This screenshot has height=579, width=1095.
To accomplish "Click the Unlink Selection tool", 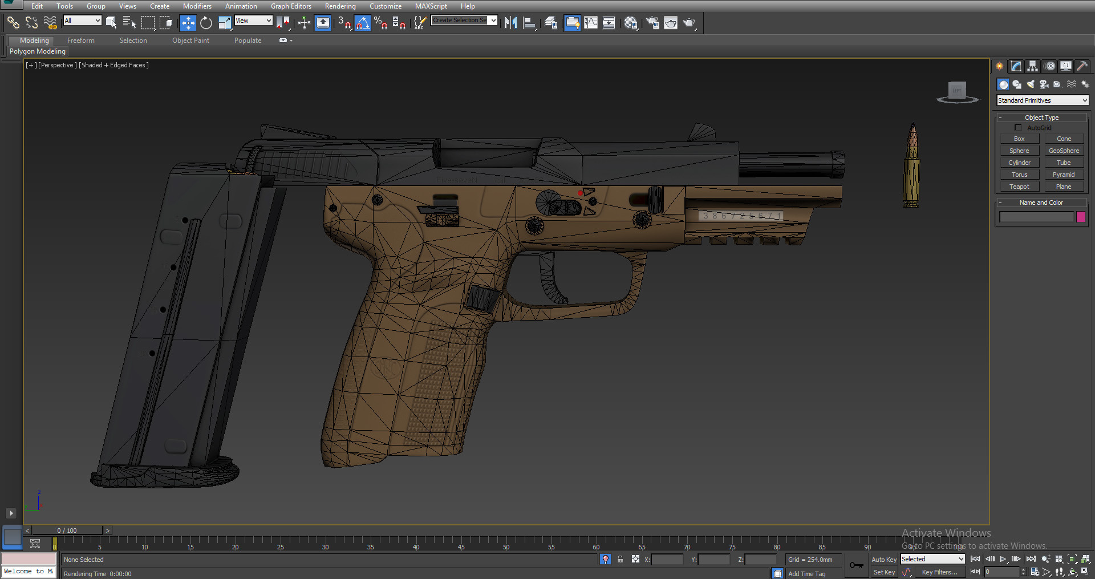I will tap(32, 23).
